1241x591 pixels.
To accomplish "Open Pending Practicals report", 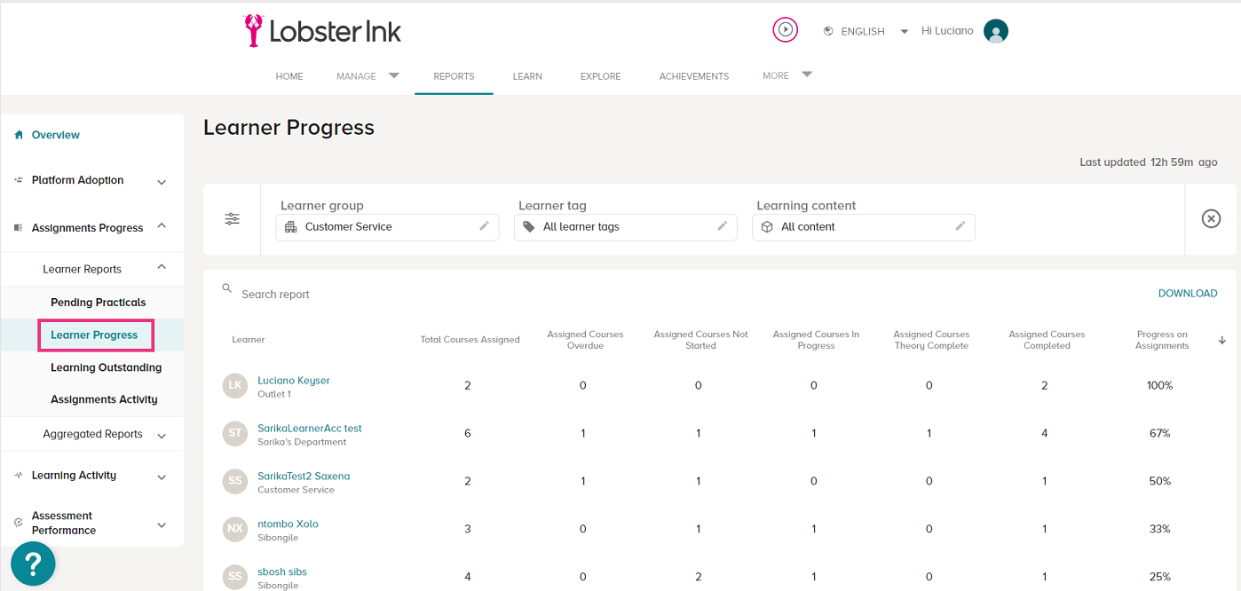I will [99, 303].
